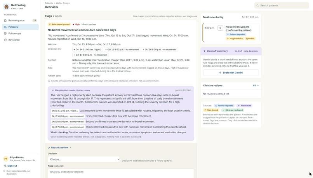Click evidence chip Oct 17 8:00 p.m. no movement in the Evidence row
Viewport: 313px width, 178px height.
tap(90, 55)
